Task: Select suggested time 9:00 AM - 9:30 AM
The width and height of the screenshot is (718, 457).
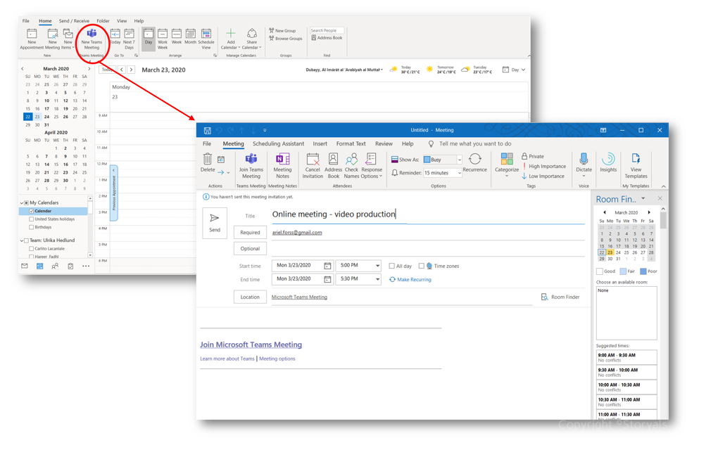Action: pos(626,357)
